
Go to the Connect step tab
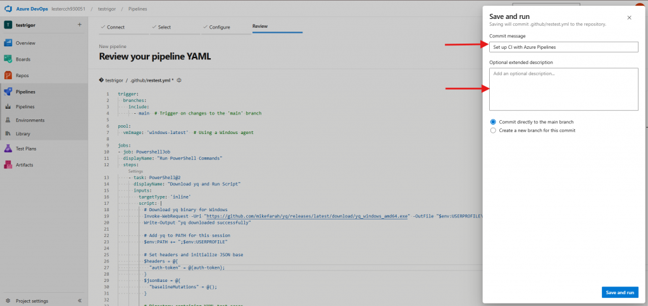point(113,27)
